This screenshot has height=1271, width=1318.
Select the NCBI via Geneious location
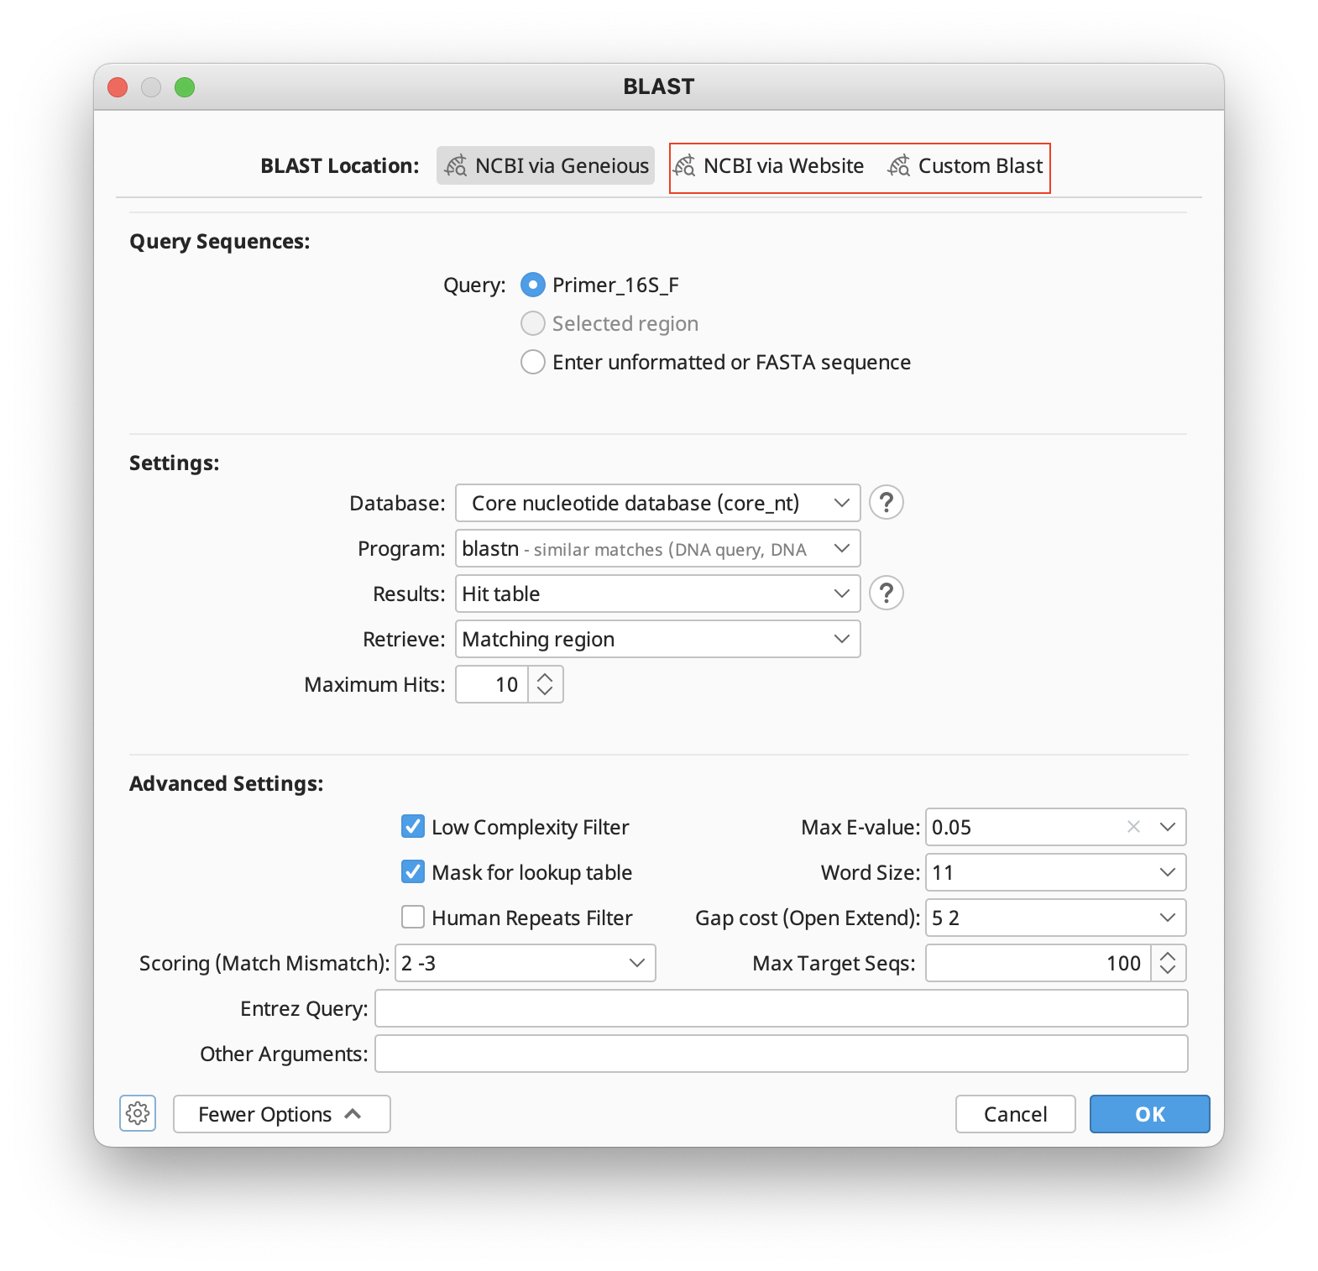[x=546, y=165]
